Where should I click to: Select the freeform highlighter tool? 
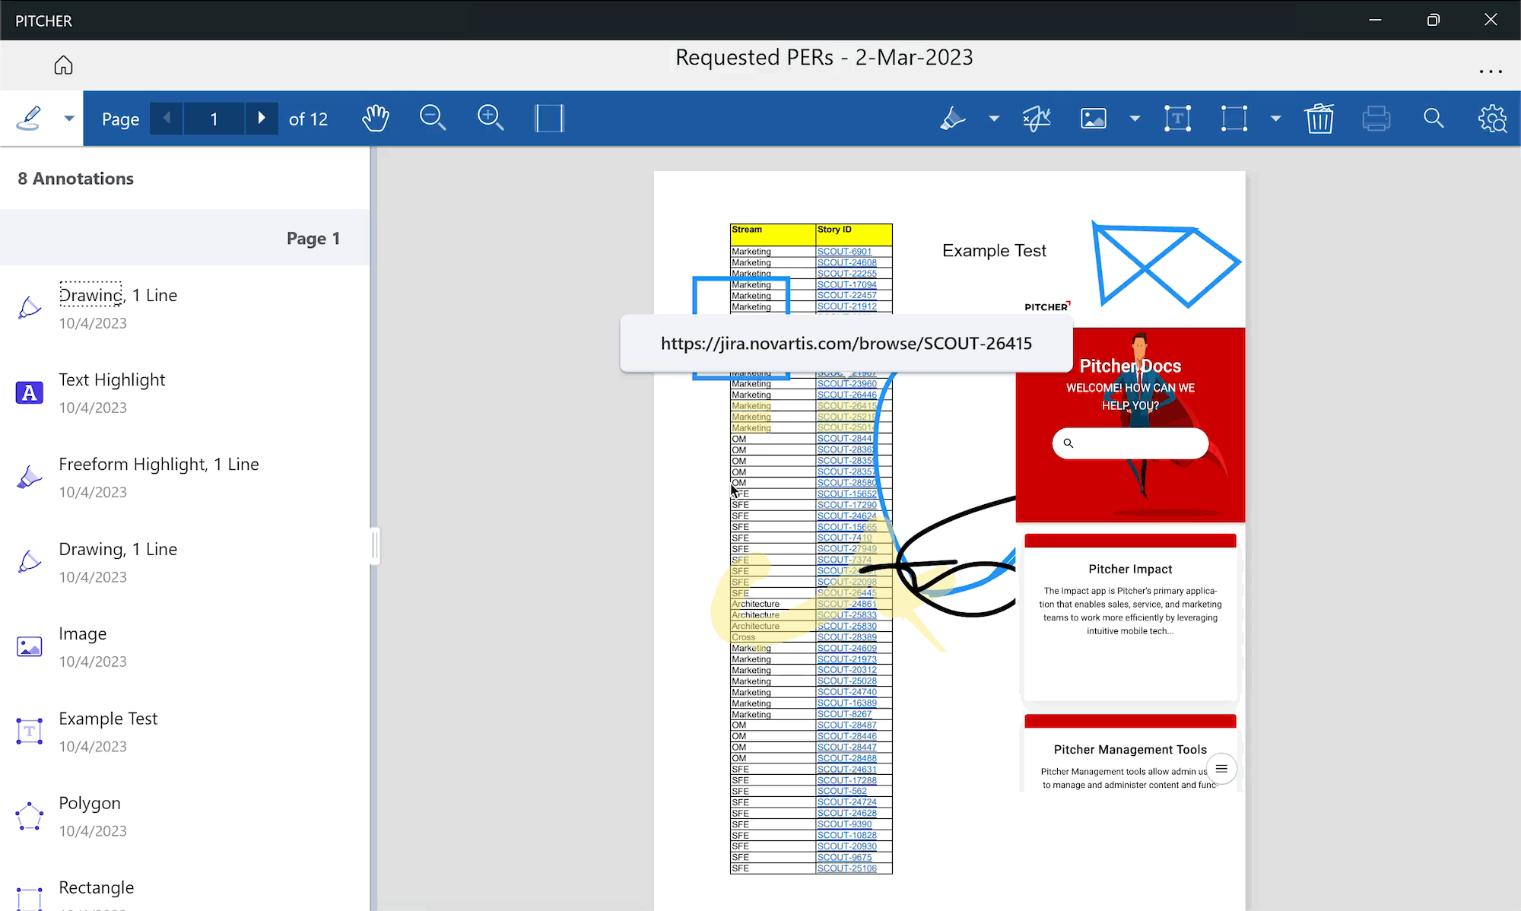click(953, 119)
